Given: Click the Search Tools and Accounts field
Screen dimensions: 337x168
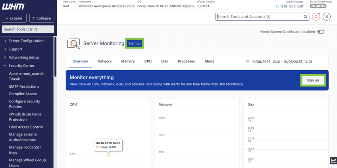Looking at the screenshot, I should (x=260, y=17).
